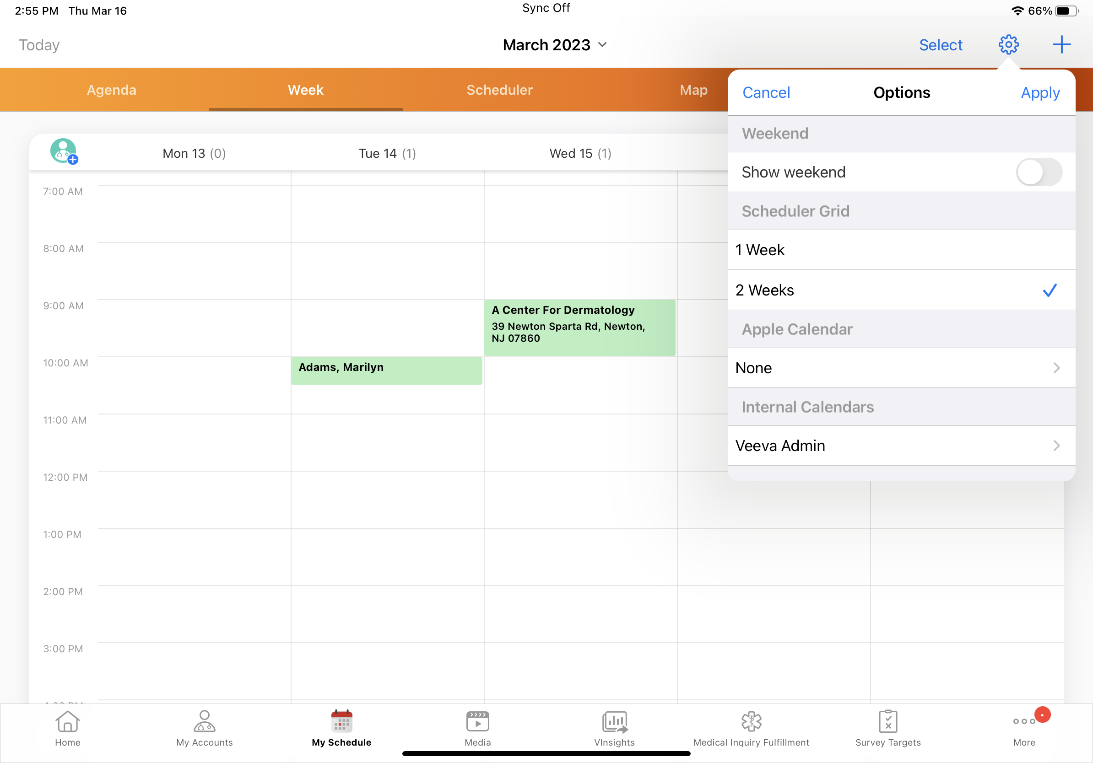Open Medical Inquiry Fulfillment icon
Screen dimensions: 1093x763
pos(751,723)
